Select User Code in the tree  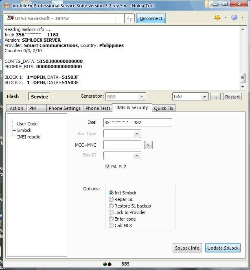pyautogui.click(x=27, y=124)
